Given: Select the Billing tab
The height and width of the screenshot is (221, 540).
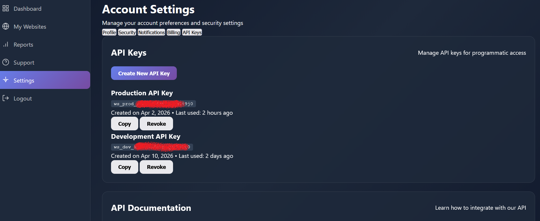Looking at the screenshot, I should [173, 32].
